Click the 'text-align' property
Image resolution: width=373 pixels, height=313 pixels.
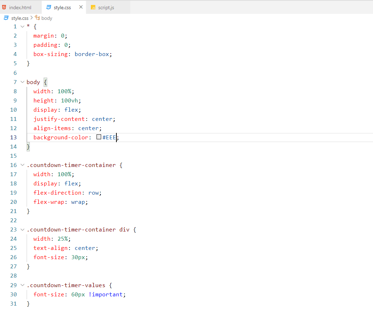point(50,248)
